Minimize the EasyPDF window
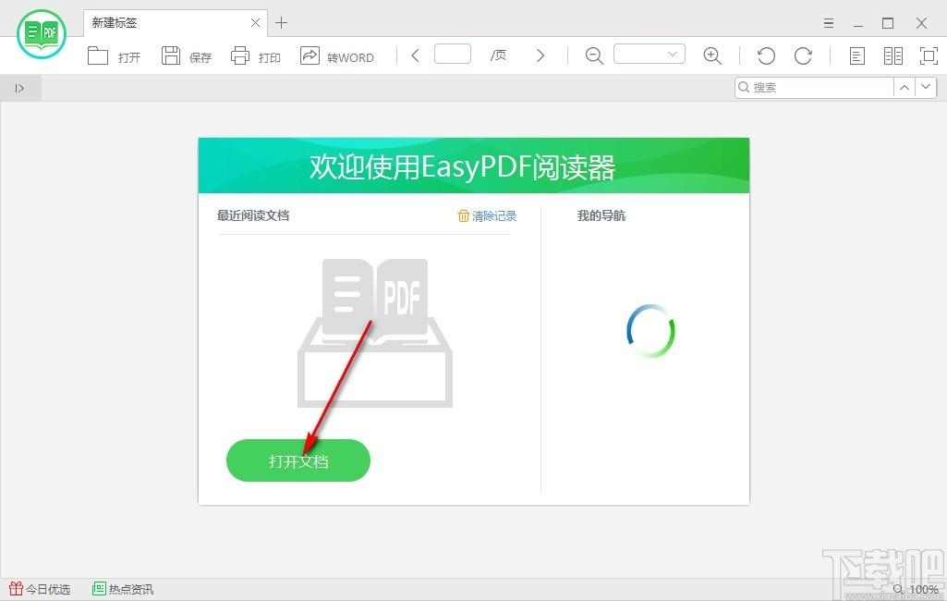This screenshot has width=947, height=601. click(x=858, y=23)
